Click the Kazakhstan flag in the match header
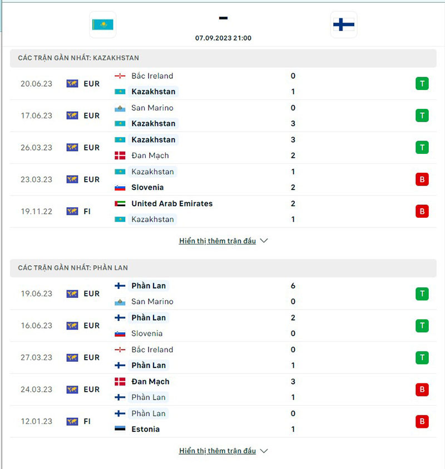This screenshot has height=469, width=445. coord(102,25)
